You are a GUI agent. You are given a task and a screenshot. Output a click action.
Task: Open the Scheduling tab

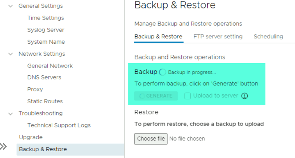pyautogui.click(x=268, y=37)
